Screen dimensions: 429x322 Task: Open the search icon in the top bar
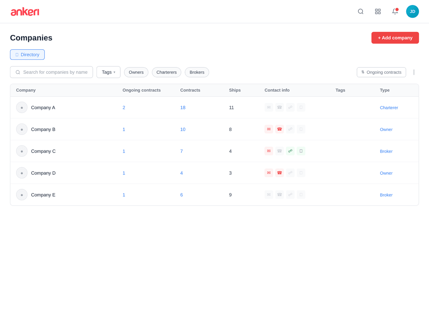click(361, 11)
